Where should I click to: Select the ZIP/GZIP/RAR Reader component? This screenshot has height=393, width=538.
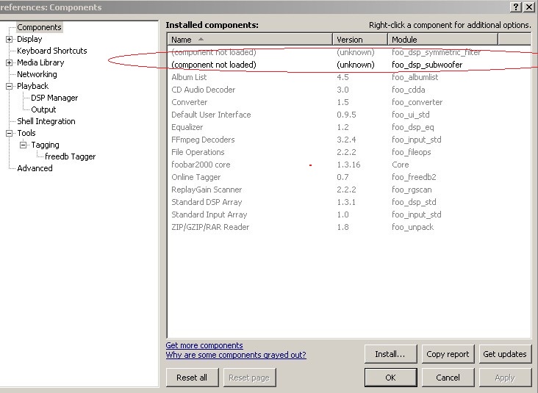pos(349,227)
